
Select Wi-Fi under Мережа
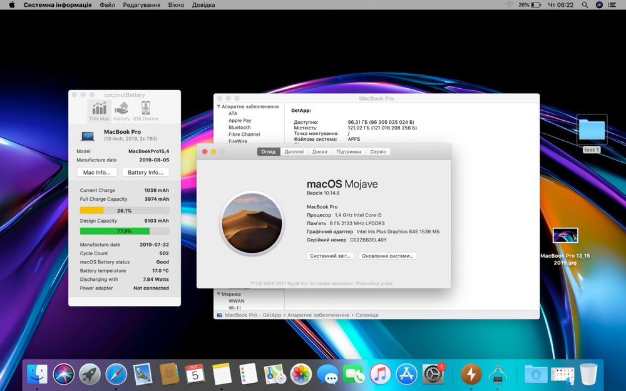[x=234, y=308]
